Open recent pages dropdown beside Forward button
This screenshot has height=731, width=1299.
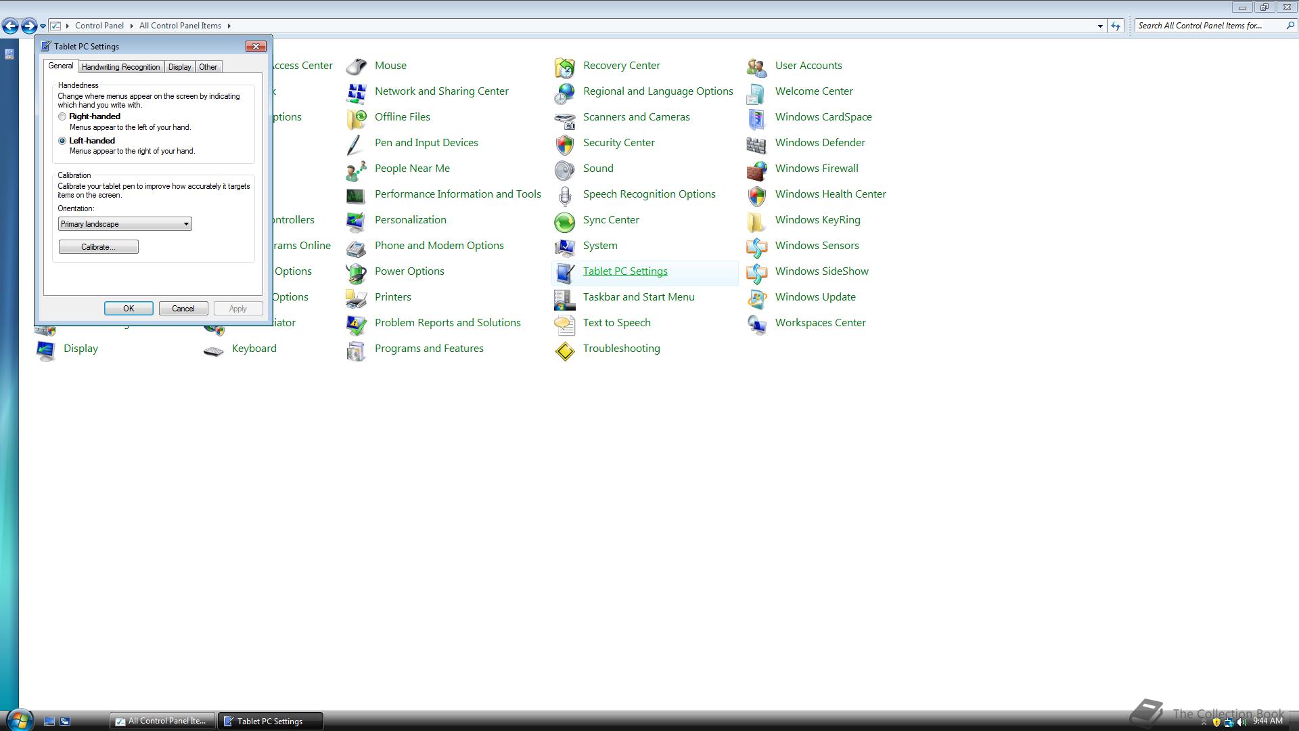(43, 26)
